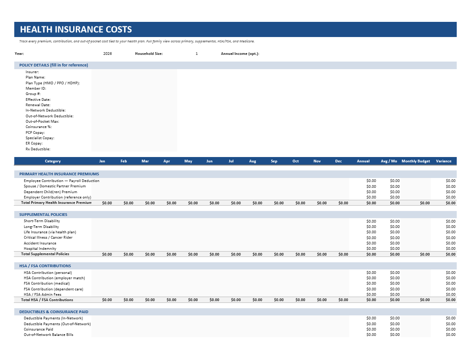Click the Year value 2026
Image resolution: width=471 pixels, height=364 pixels.
click(107, 54)
